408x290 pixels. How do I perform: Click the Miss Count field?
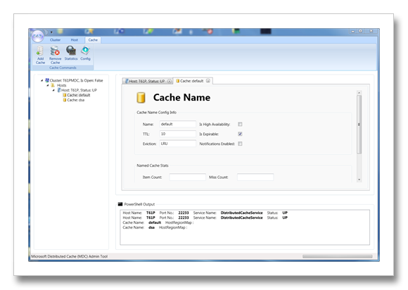pyautogui.click(x=255, y=177)
